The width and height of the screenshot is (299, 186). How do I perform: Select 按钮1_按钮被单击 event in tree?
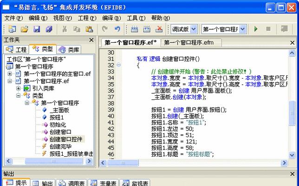point(71,154)
